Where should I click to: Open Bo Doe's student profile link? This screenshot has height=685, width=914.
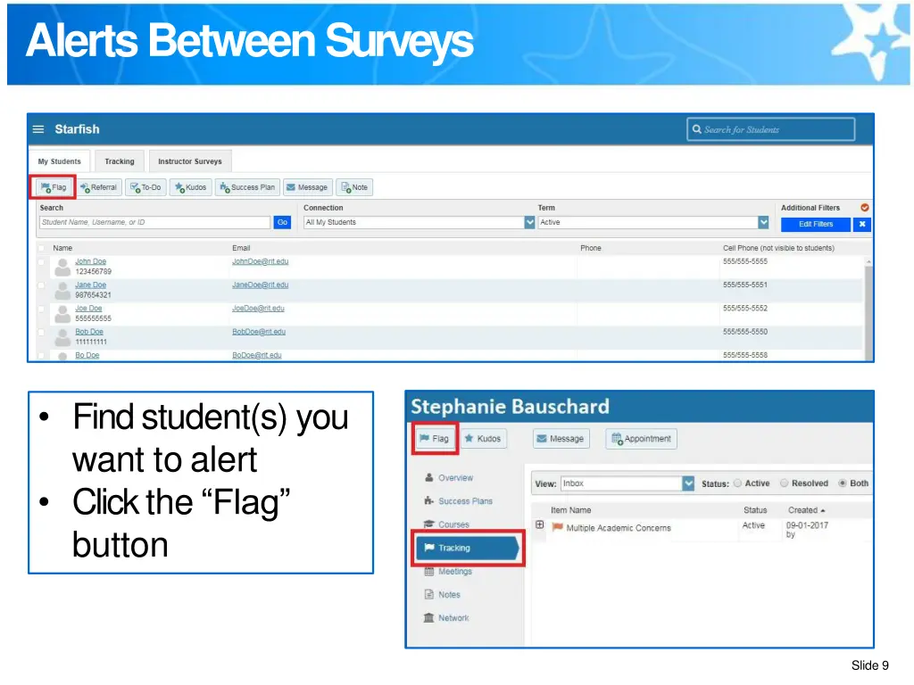tap(87, 355)
